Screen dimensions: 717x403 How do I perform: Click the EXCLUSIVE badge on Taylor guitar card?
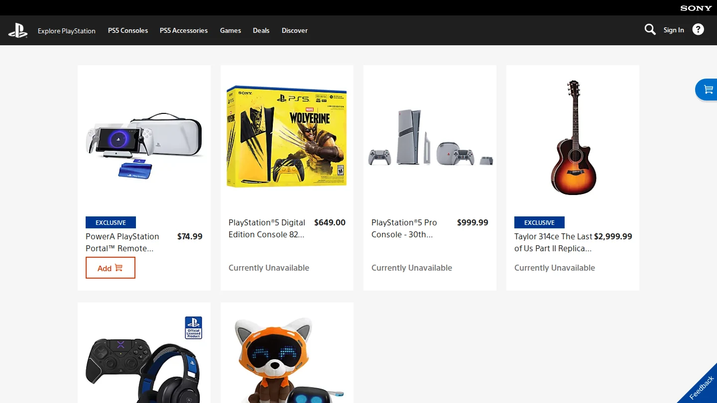[x=539, y=222]
